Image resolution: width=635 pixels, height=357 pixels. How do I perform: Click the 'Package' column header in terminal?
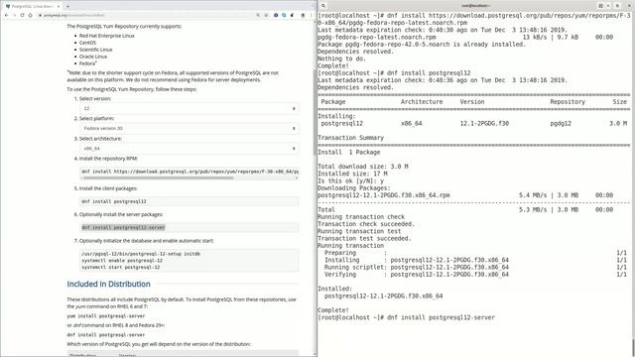pyautogui.click(x=333, y=102)
